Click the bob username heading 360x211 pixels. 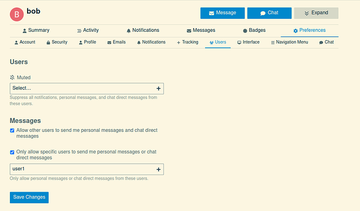click(x=33, y=11)
